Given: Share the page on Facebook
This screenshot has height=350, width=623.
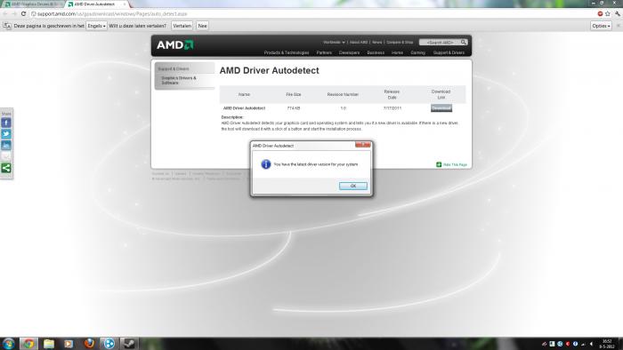Looking at the screenshot, I should (6, 123).
